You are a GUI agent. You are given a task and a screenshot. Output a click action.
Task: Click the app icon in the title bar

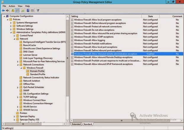point(3,2)
